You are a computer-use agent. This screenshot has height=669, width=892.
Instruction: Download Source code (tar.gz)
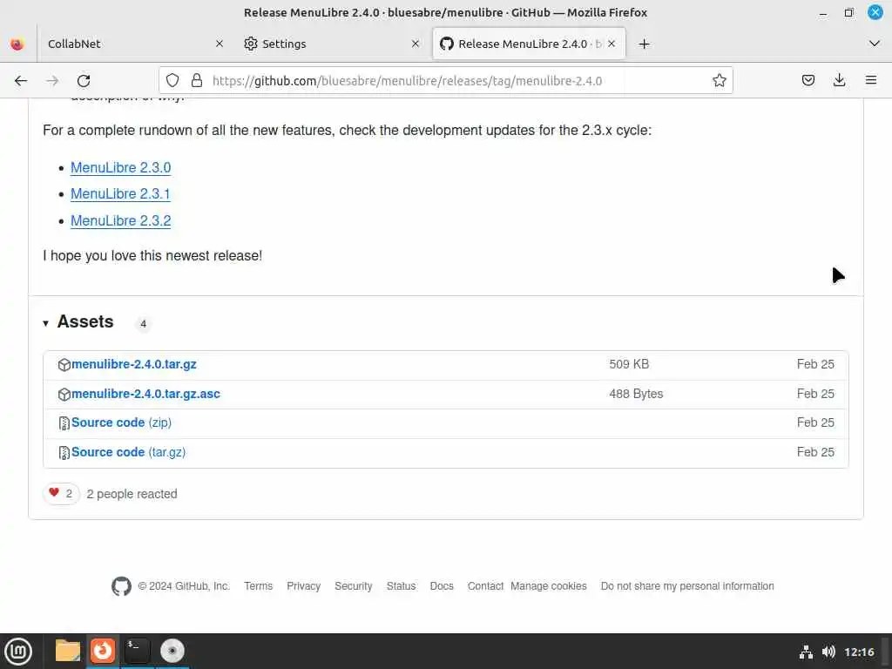[x=129, y=452]
